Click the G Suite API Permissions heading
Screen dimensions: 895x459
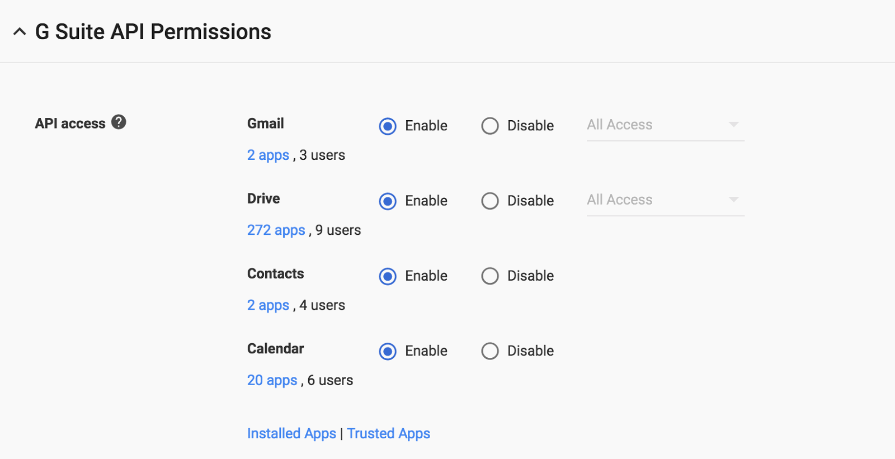point(153,32)
